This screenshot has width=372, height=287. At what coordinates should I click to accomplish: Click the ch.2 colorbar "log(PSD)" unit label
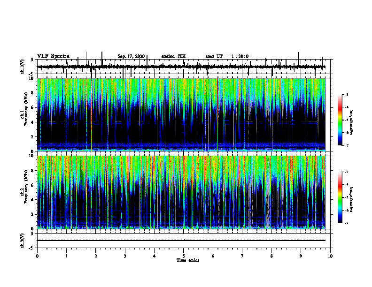(x=352, y=199)
